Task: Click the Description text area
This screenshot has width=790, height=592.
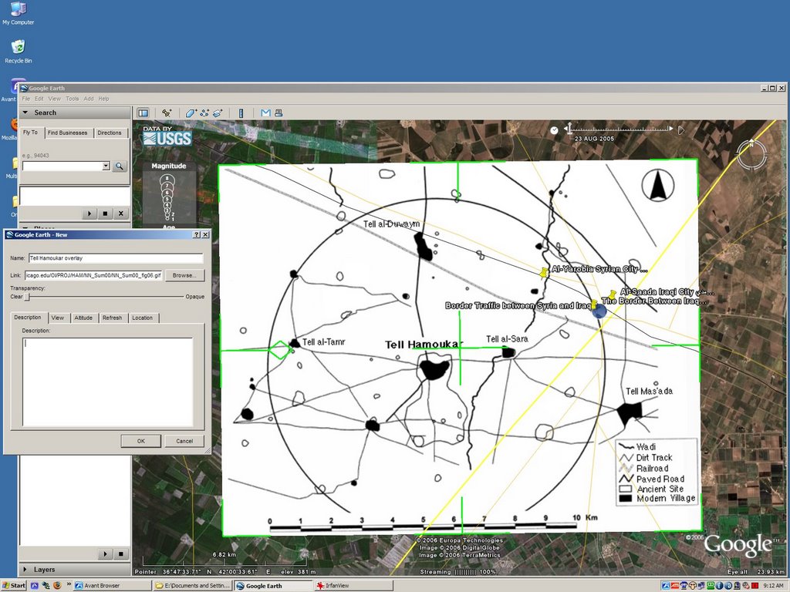Action: tap(107, 382)
